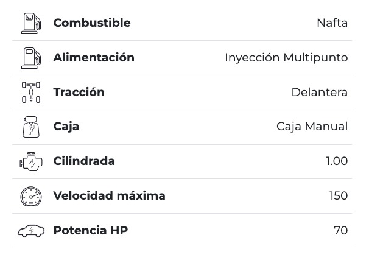The image size is (369, 263).
Task: Select the Cilindrada label
Action: [x=84, y=161]
